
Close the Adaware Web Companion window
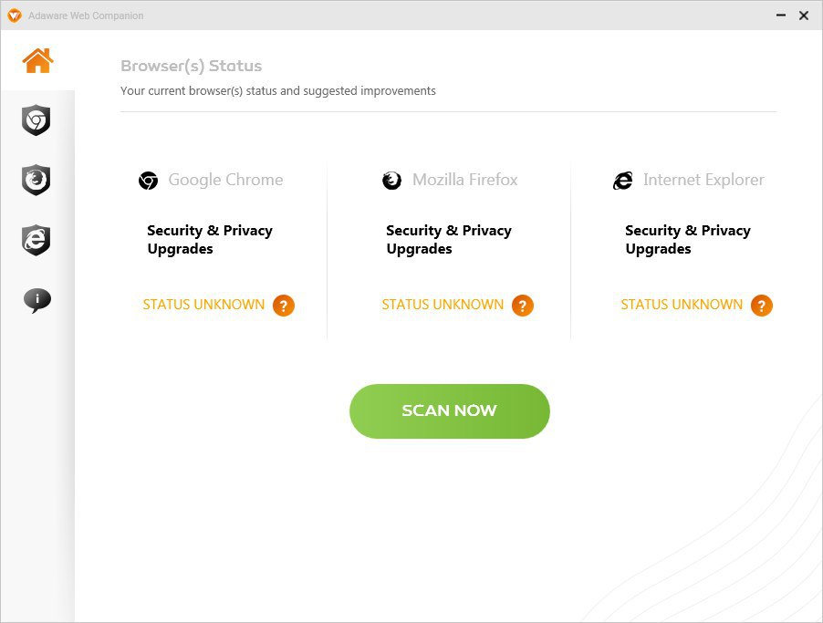(804, 16)
